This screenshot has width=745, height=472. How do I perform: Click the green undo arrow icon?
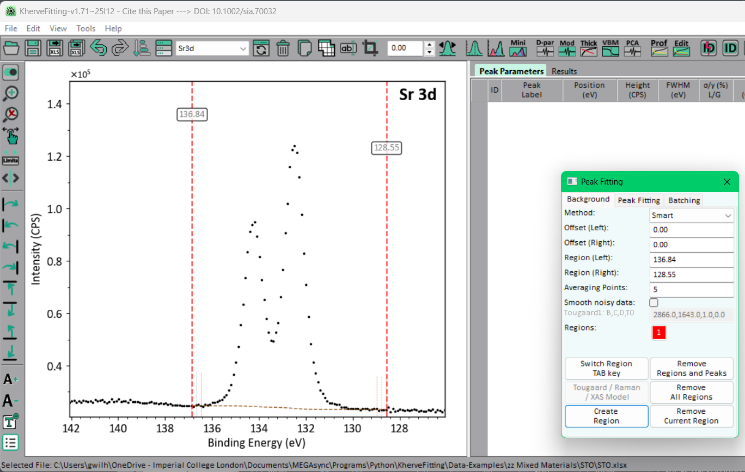98,48
